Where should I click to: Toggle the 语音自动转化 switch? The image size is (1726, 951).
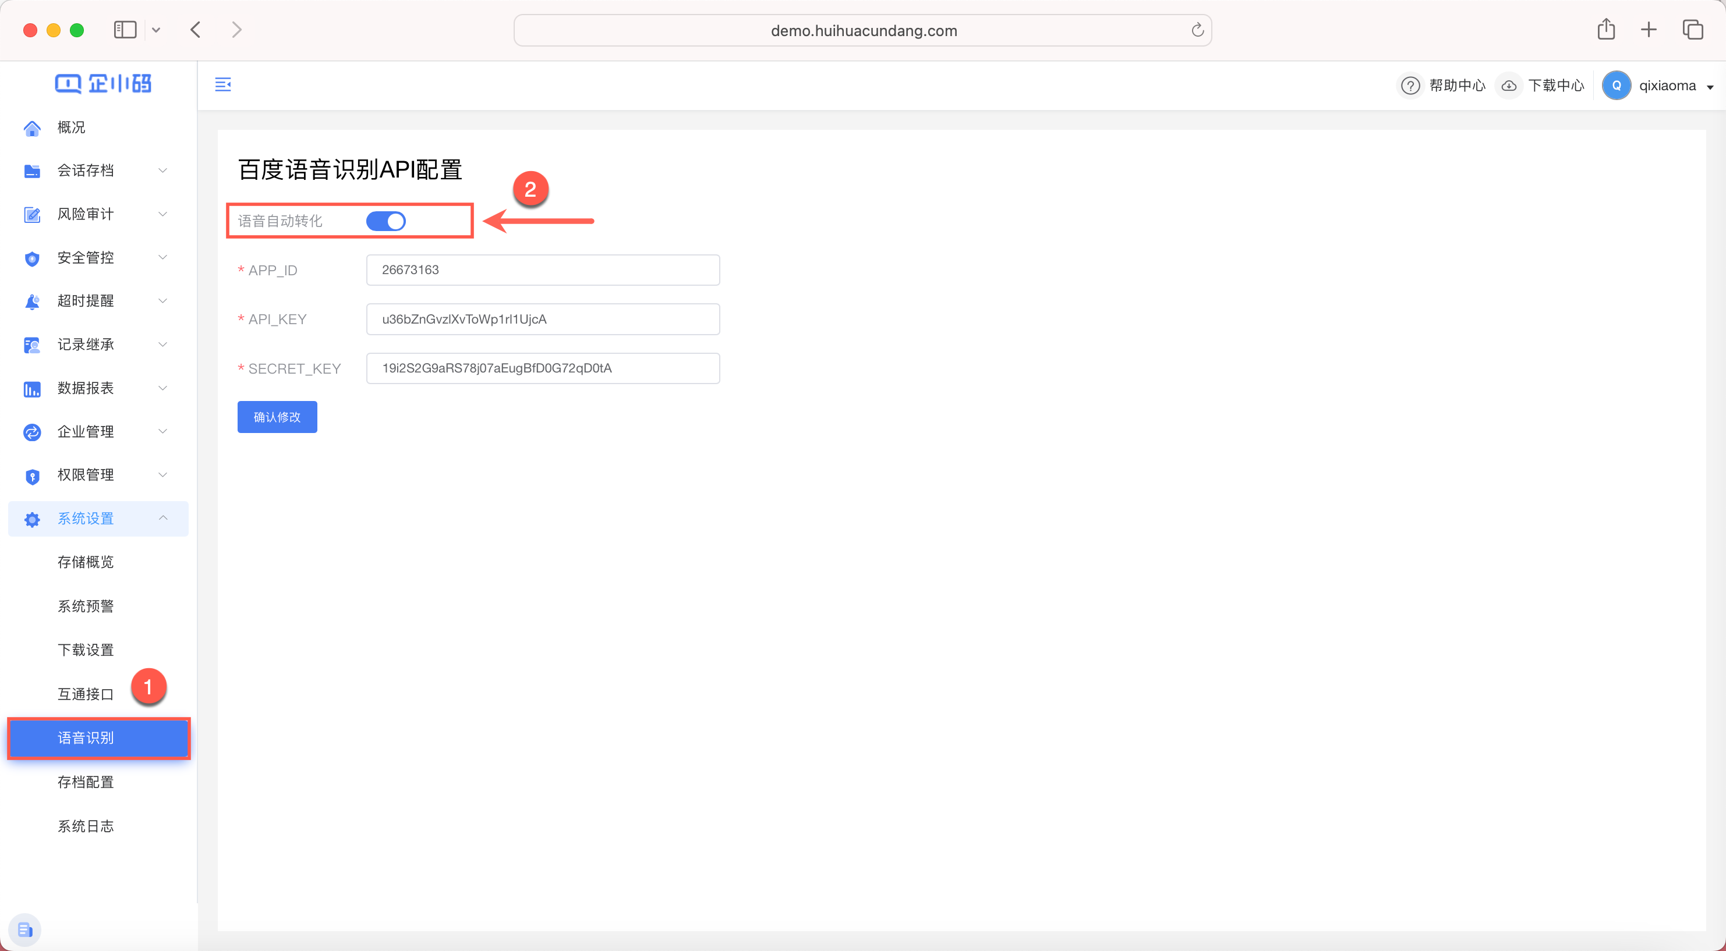(386, 221)
